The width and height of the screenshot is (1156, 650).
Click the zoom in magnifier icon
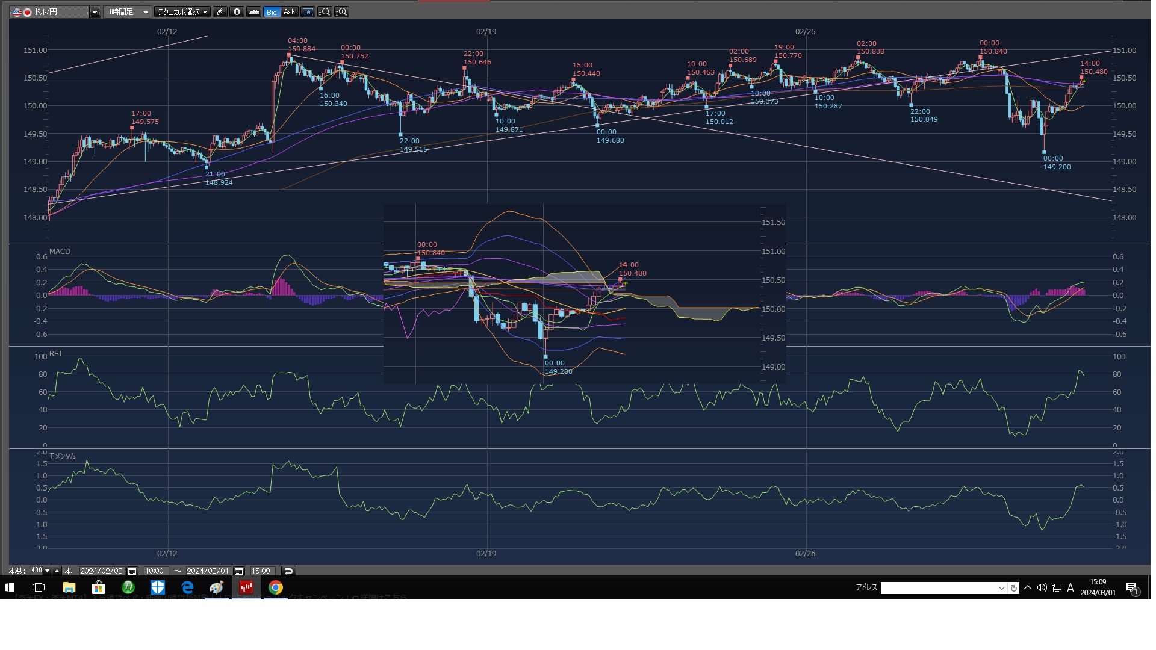tap(341, 12)
